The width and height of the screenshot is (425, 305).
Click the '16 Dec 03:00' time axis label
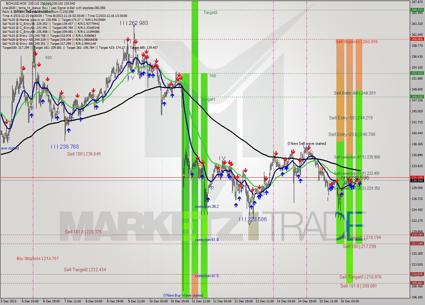pyautogui.click(x=350, y=301)
